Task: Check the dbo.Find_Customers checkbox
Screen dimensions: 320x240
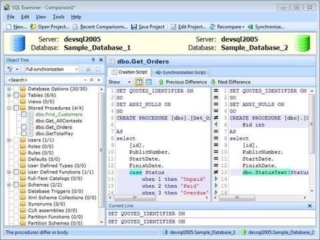Action: coord(24,115)
